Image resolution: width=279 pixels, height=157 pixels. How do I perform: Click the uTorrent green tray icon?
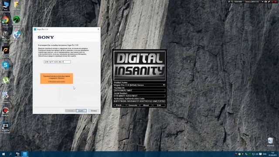point(239,154)
